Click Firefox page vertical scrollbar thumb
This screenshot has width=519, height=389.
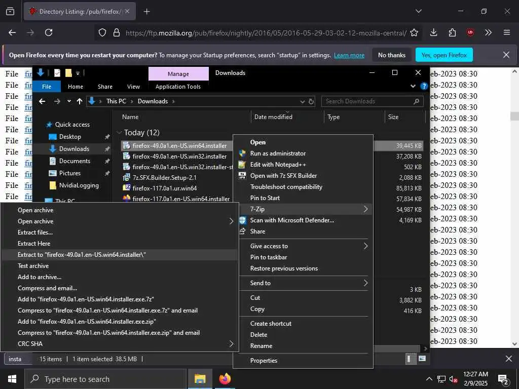coord(514,116)
